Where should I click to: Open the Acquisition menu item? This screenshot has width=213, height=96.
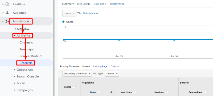21,21
